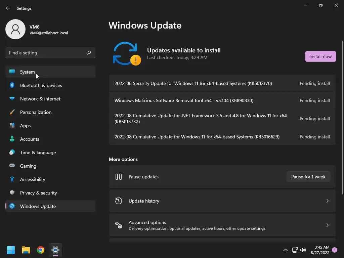This screenshot has width=344, height=258.
Task: Click the System monitor icon
Action: pos(12,72)
